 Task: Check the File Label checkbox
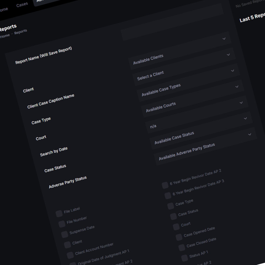(x=59, y=214)
